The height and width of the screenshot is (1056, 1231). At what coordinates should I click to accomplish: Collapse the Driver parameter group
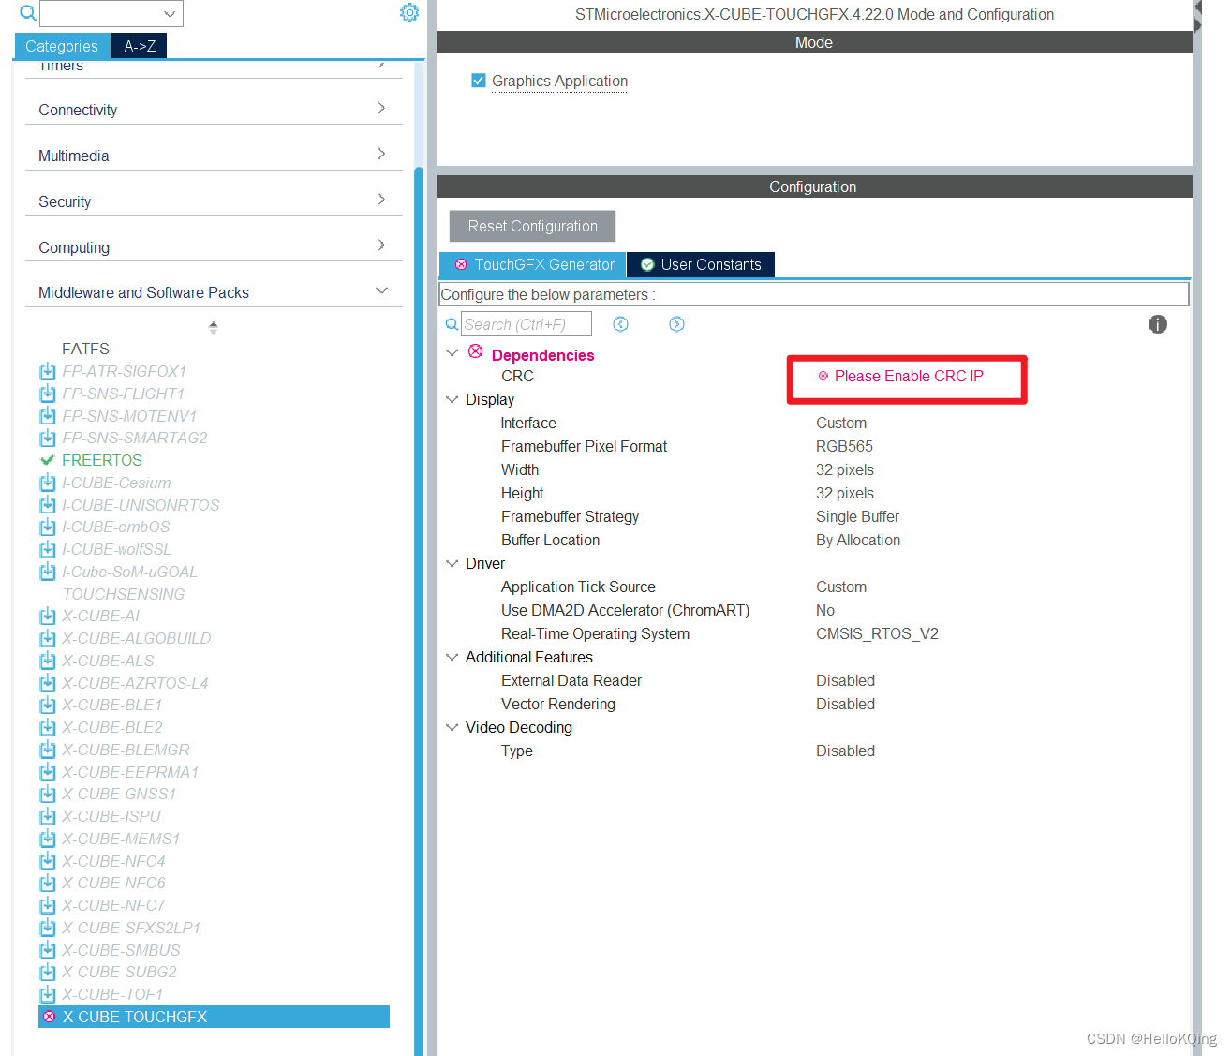pyautogui.click(x=452, y=563)
